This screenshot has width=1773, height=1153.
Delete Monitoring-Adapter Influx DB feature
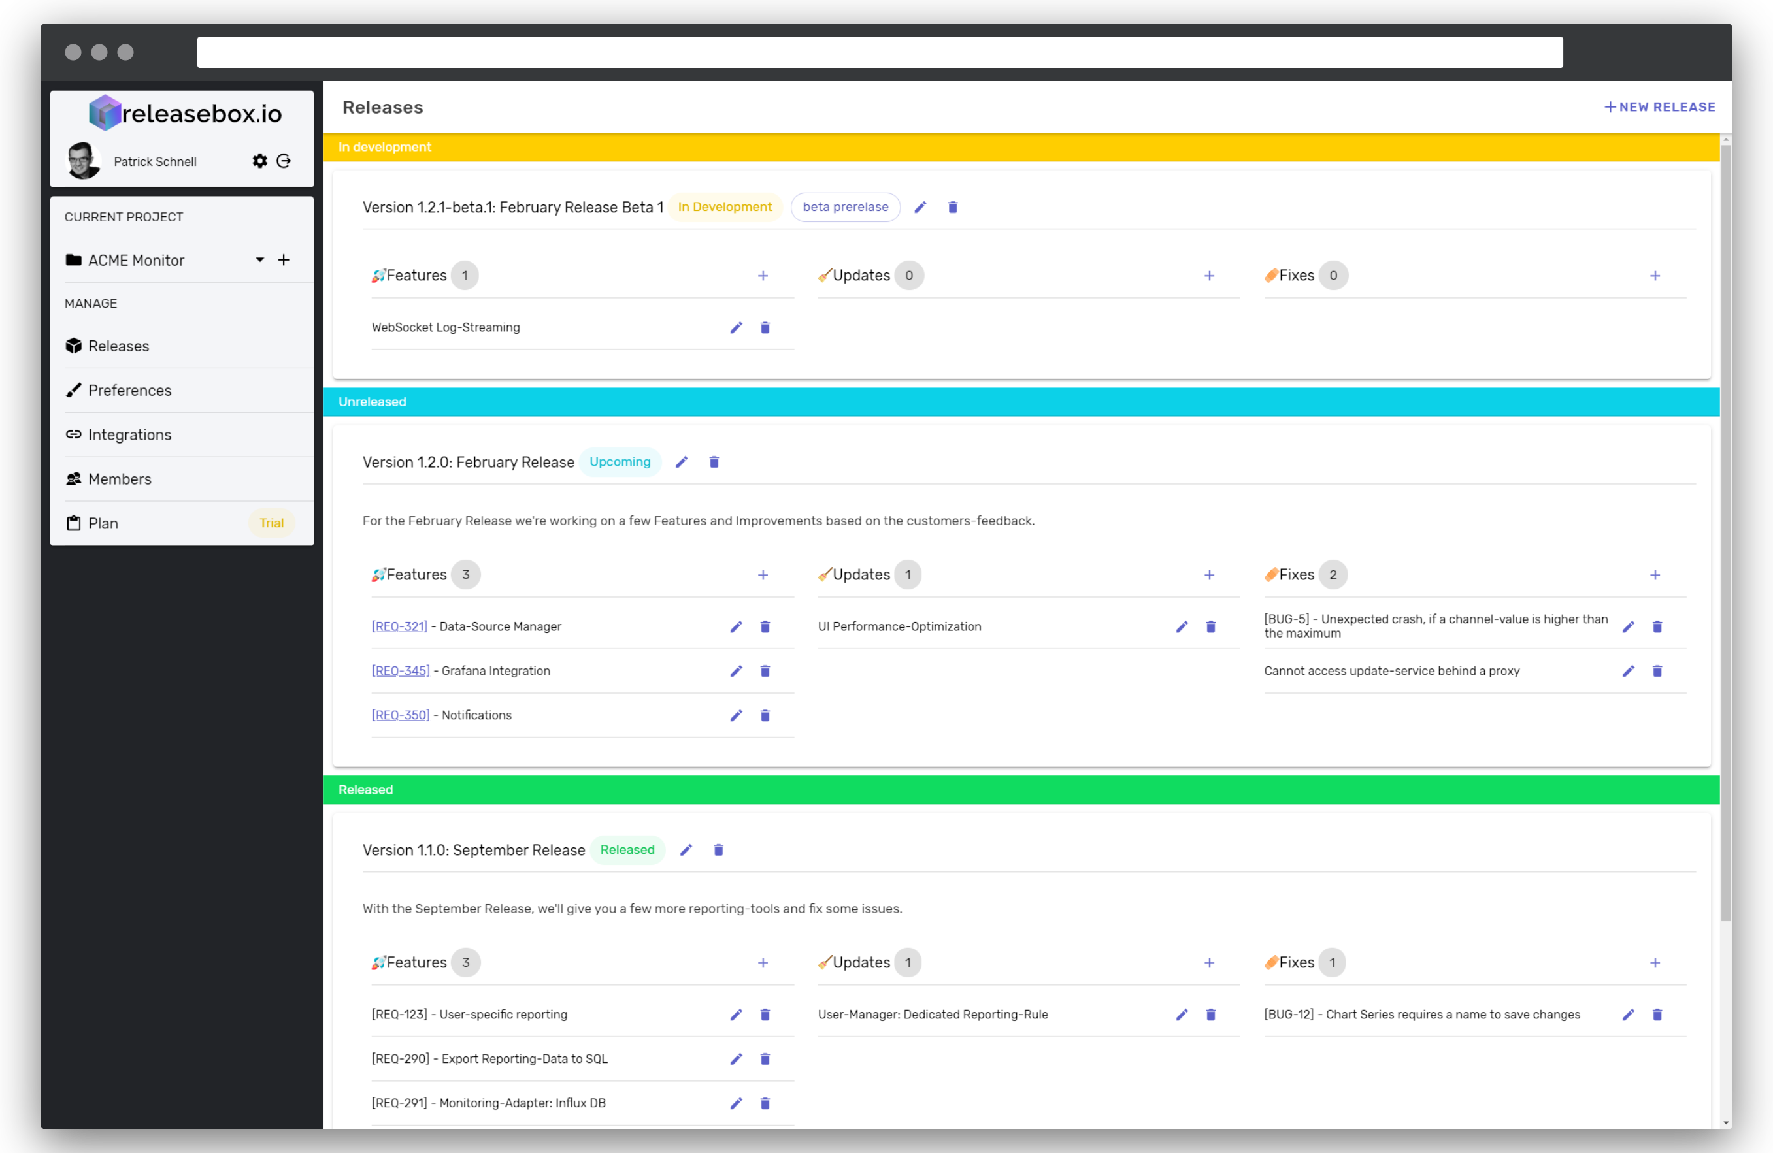[765, 1104]
